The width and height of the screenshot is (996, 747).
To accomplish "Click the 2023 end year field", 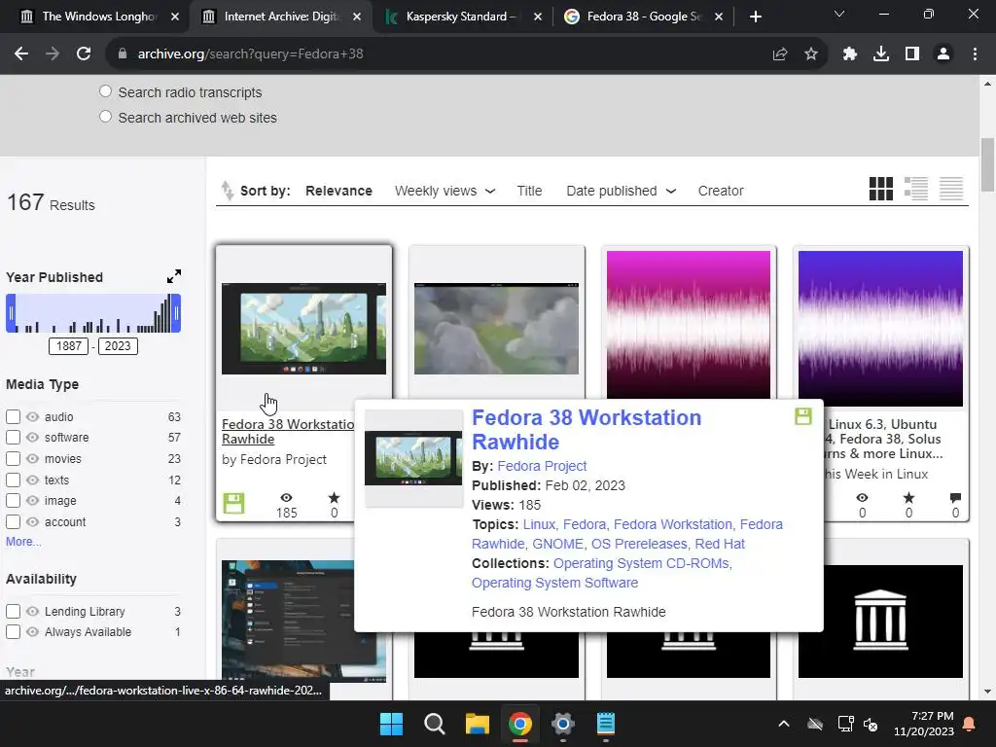I will [x=118, y=346].
